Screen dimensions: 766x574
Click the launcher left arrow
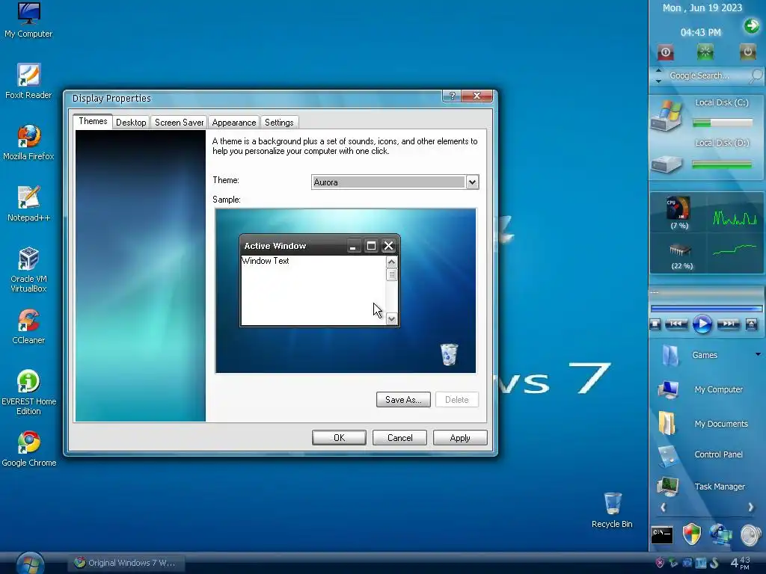(663, 507)
